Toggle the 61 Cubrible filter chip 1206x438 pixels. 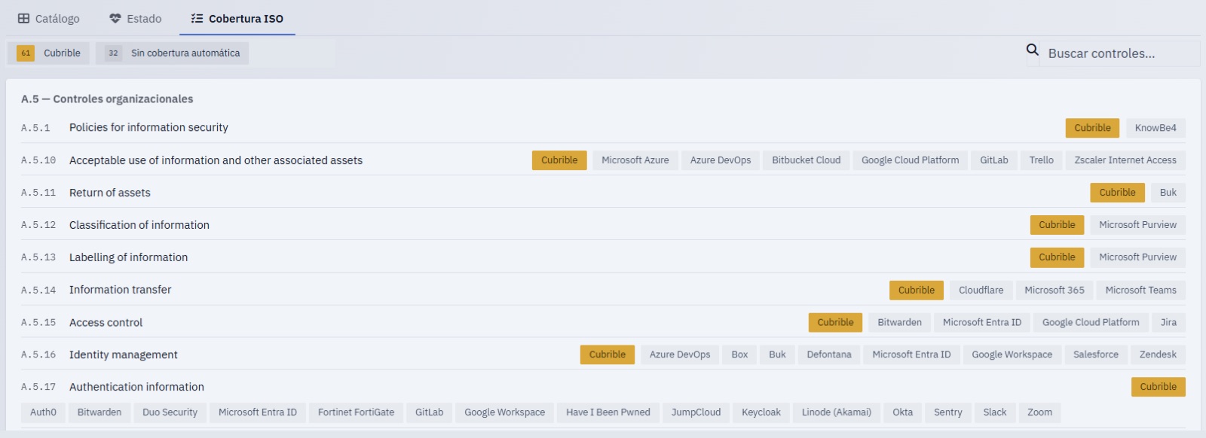[49, 53]
